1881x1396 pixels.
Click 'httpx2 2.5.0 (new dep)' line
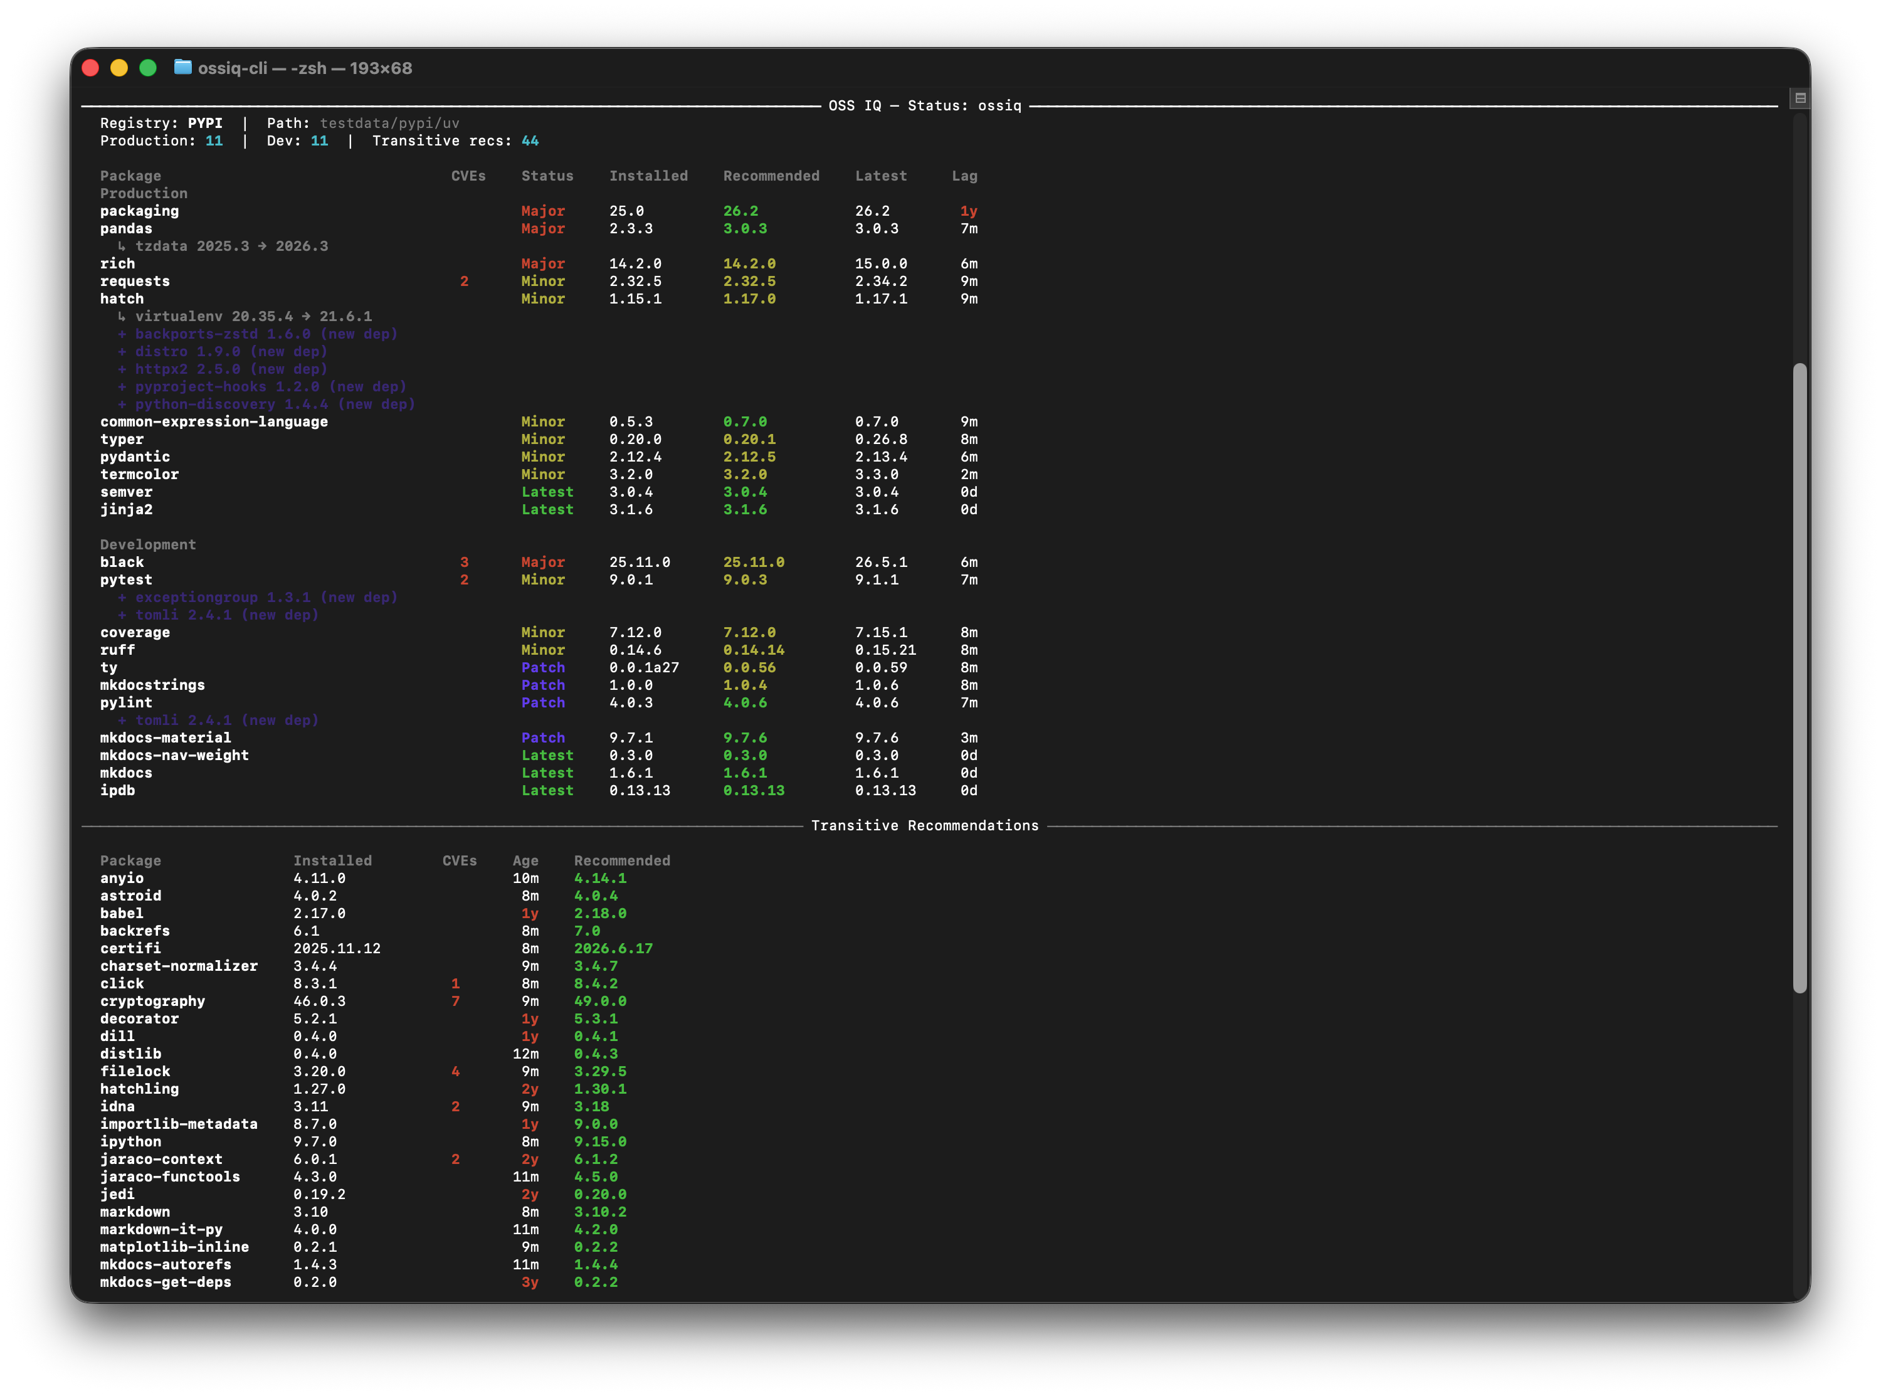pos(222,369)
